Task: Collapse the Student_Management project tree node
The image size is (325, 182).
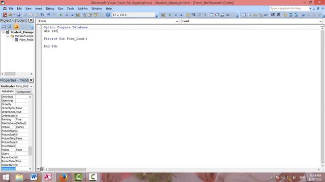Action: click(4, 32)
